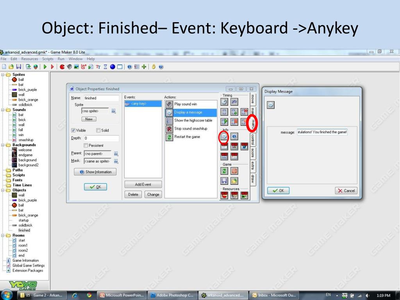Click the Depth input field
This screenshot has width=400, height=300.
(101, 138)
